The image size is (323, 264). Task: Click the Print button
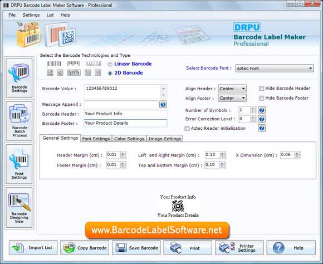pos(188,248)
